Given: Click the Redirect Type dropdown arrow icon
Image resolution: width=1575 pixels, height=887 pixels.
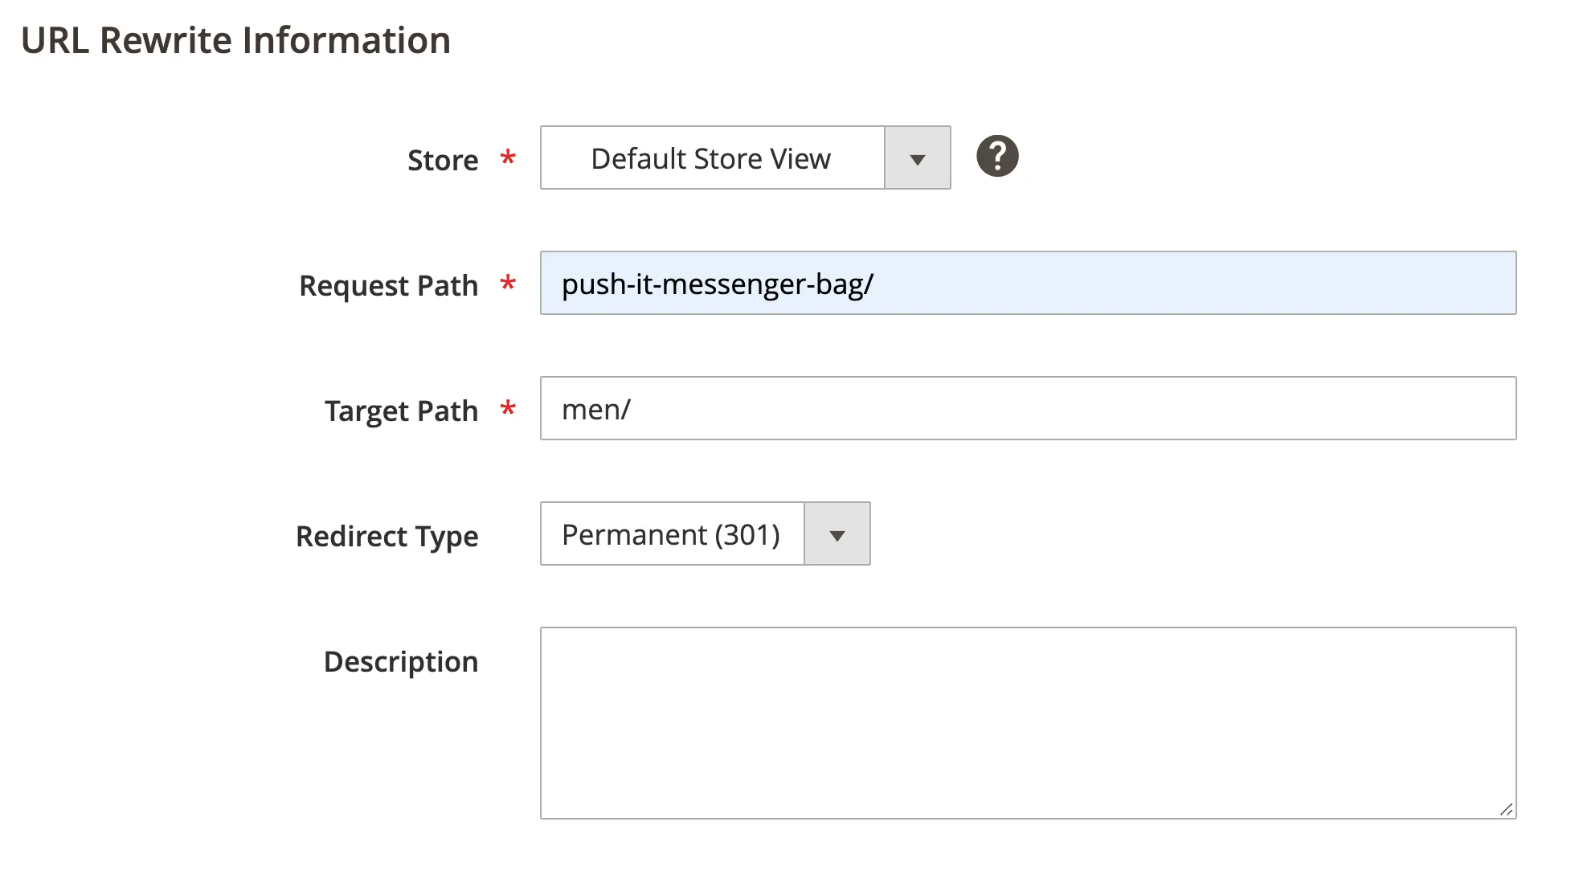Looking at the screenshot, I should click(x=837, y=533).
